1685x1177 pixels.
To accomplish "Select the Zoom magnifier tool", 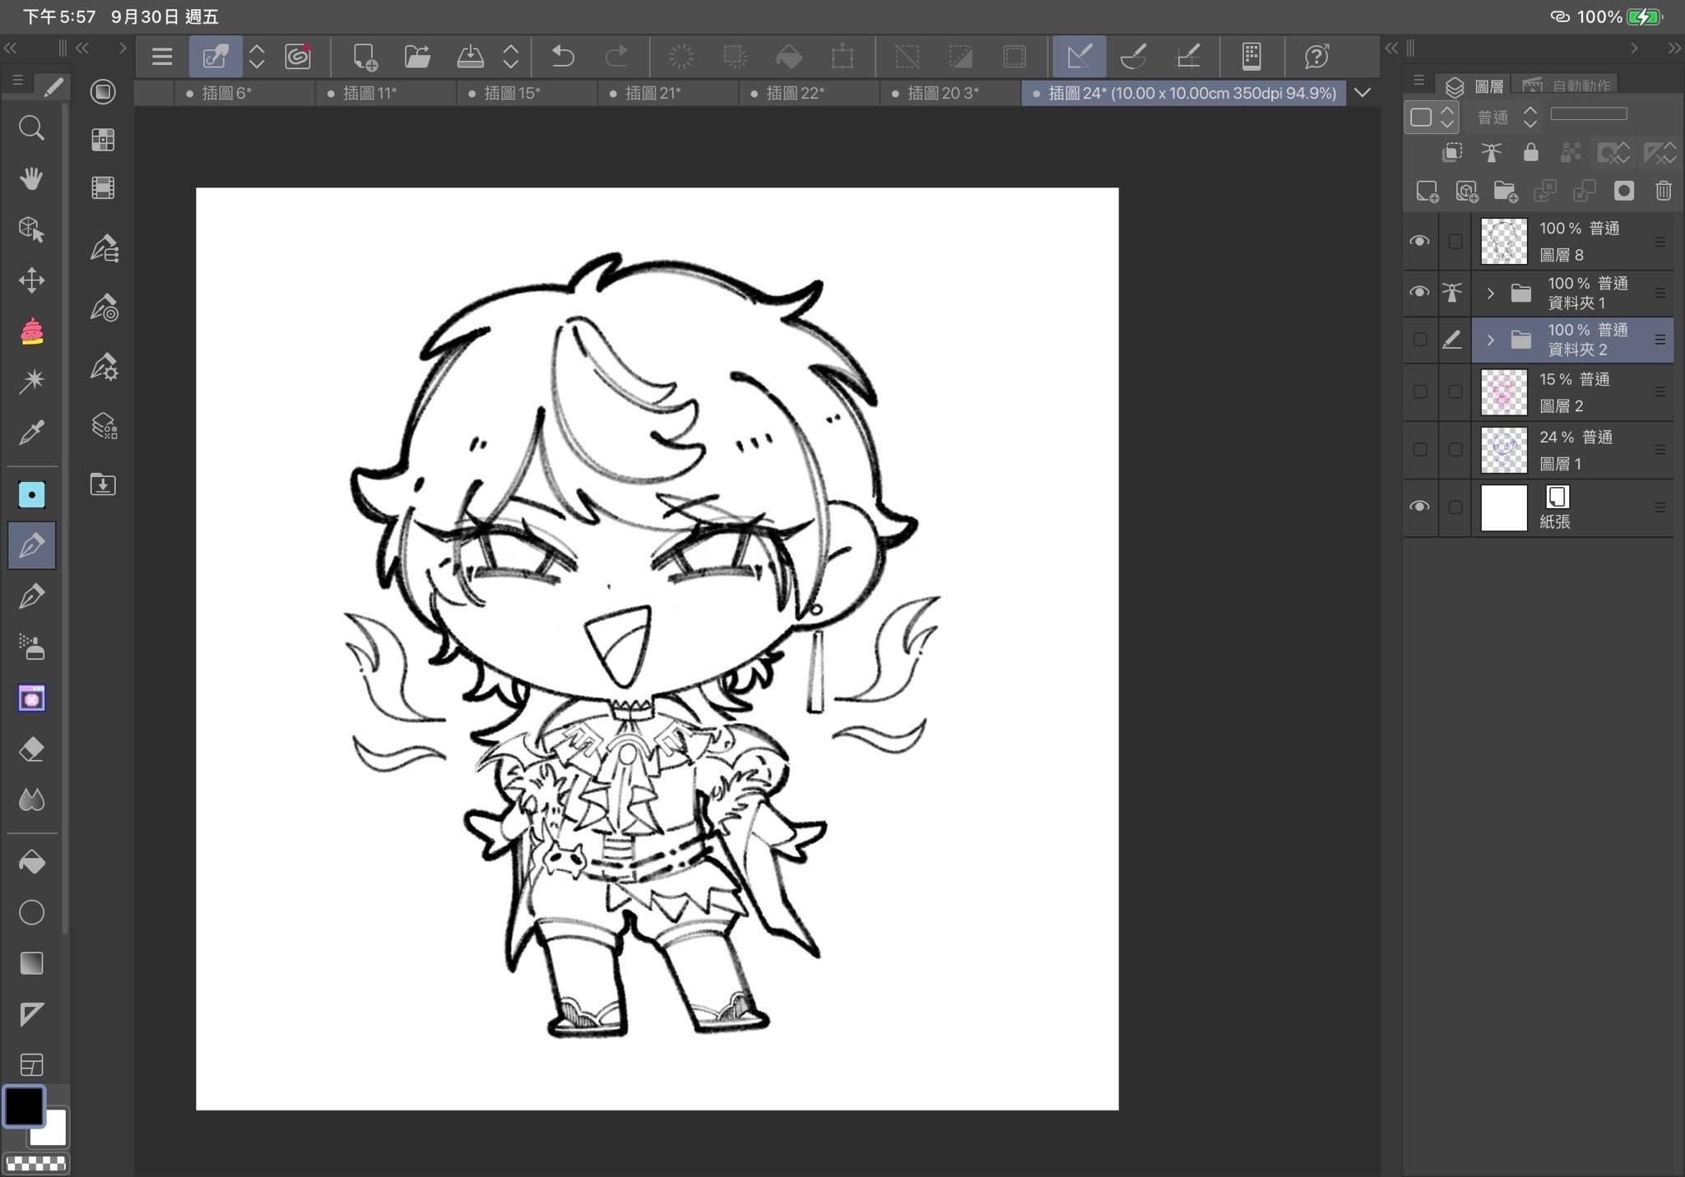I will tap(31, 127).
